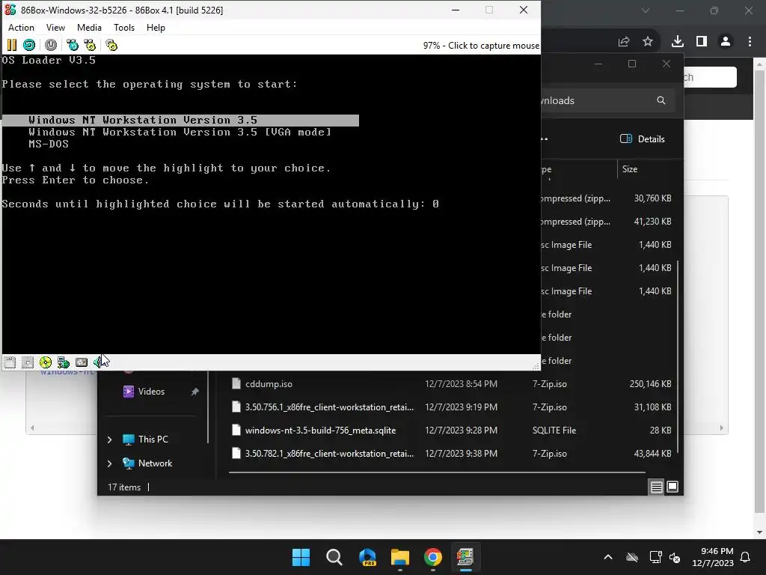Open Chrome downloads icon
Image resolution: width=766 pixels, height=575 pixels.
pos(678,42)
